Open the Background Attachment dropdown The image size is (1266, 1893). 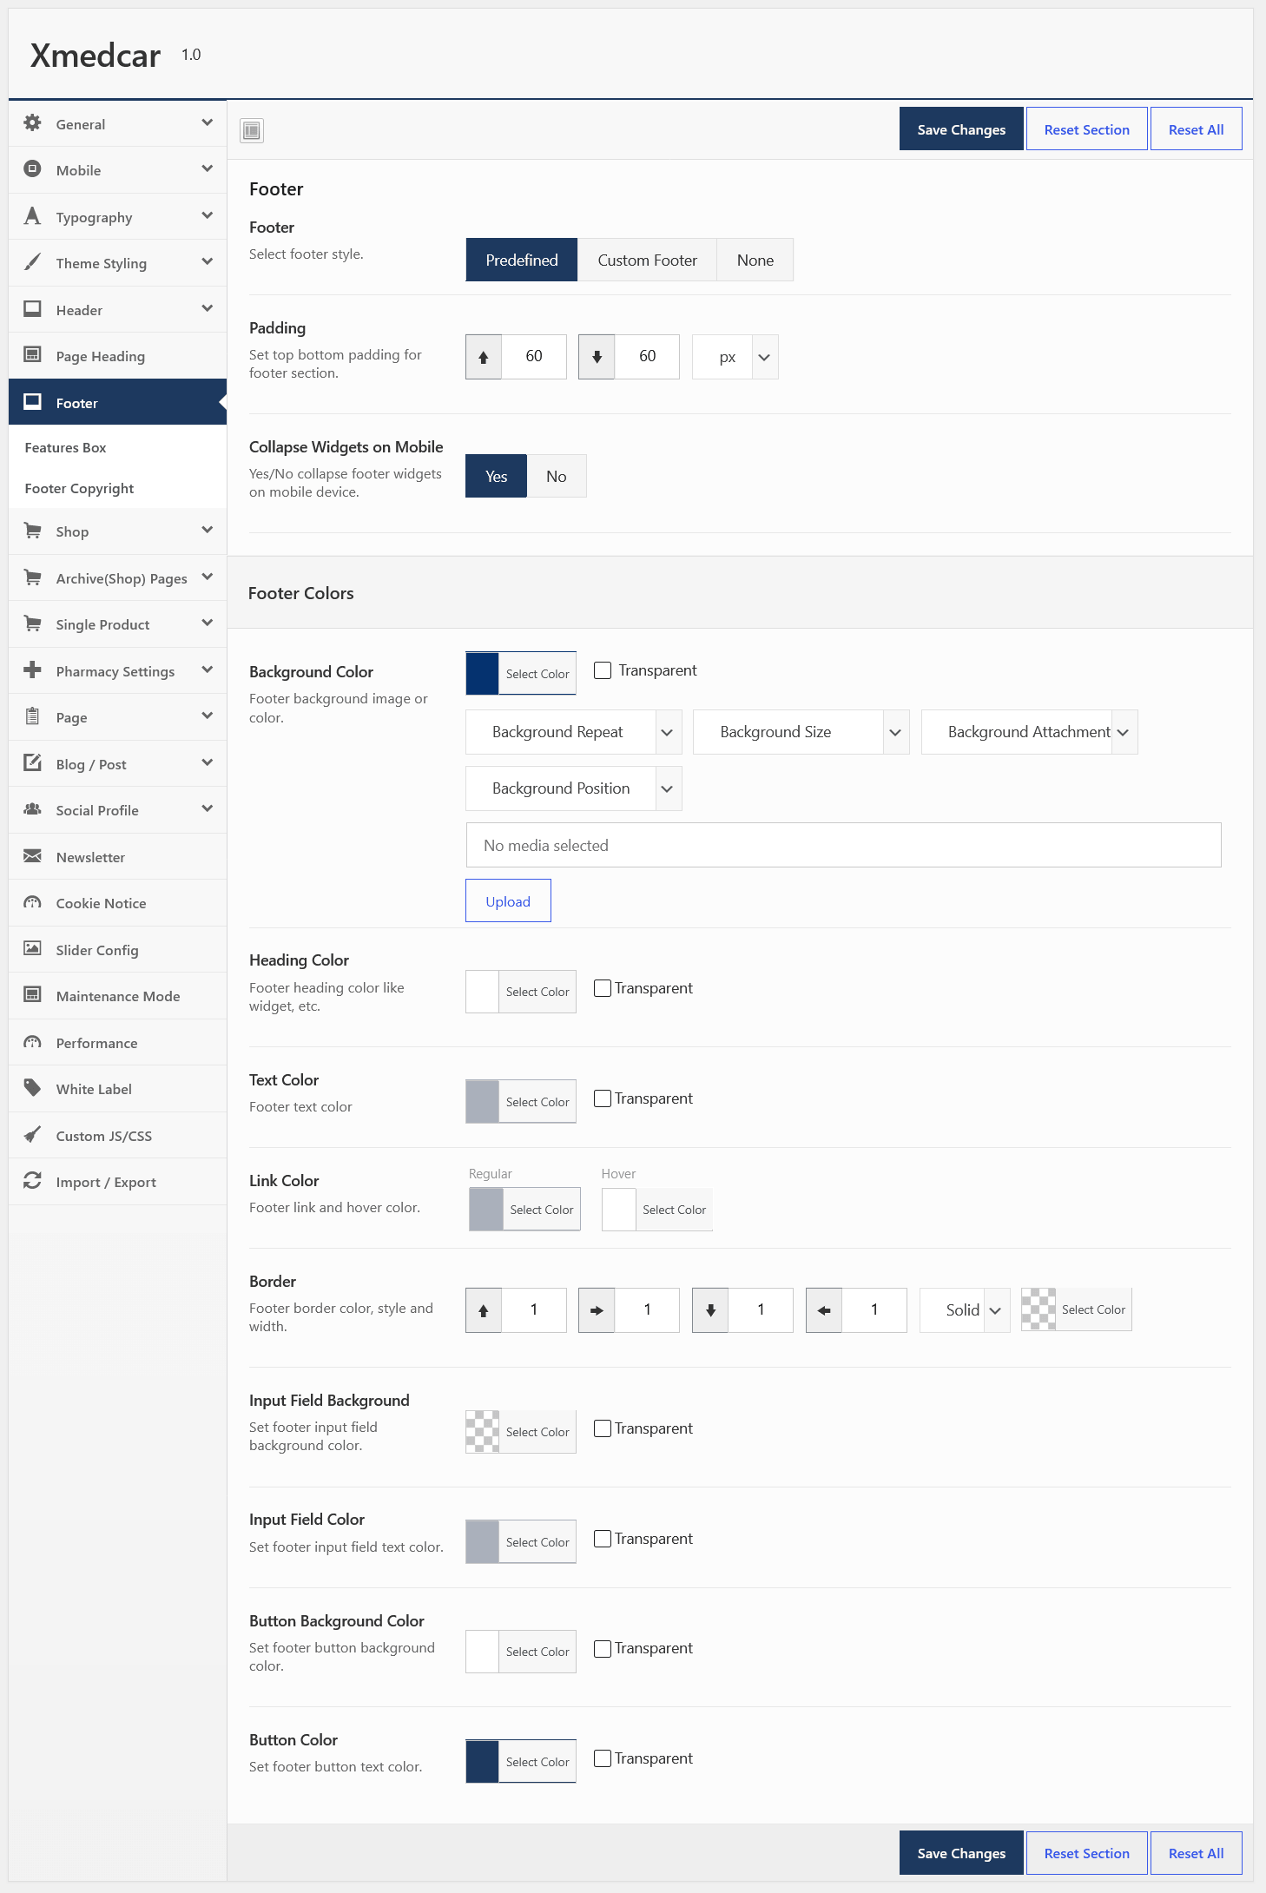pyautogui.click(x=1030, y=732)
